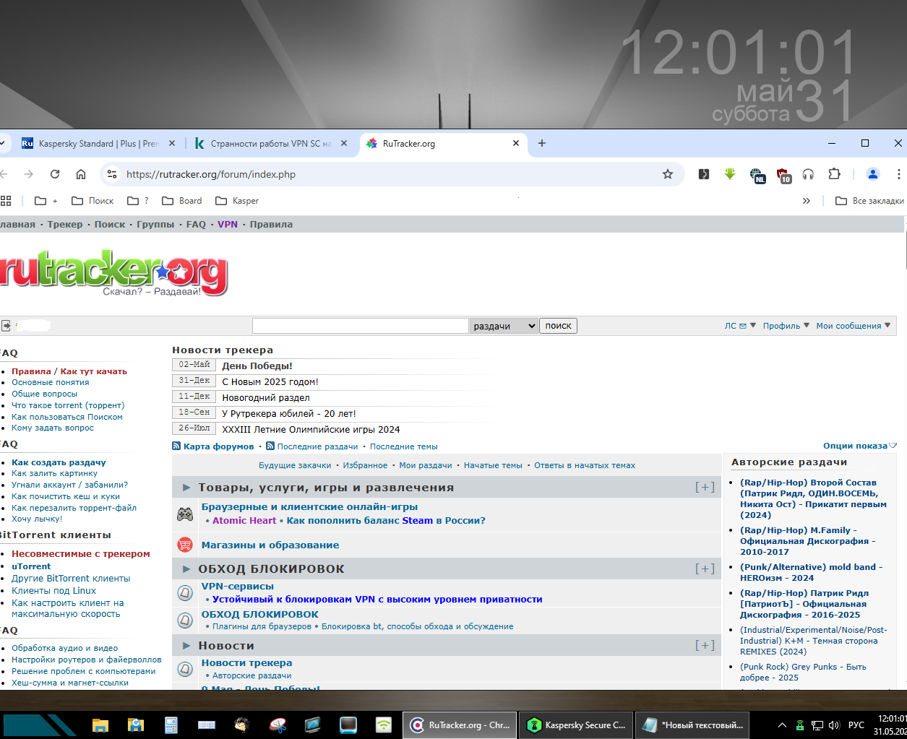907x739 pixels.
Task: Close the RuTracker.org tab
Action: click(516, 143)
